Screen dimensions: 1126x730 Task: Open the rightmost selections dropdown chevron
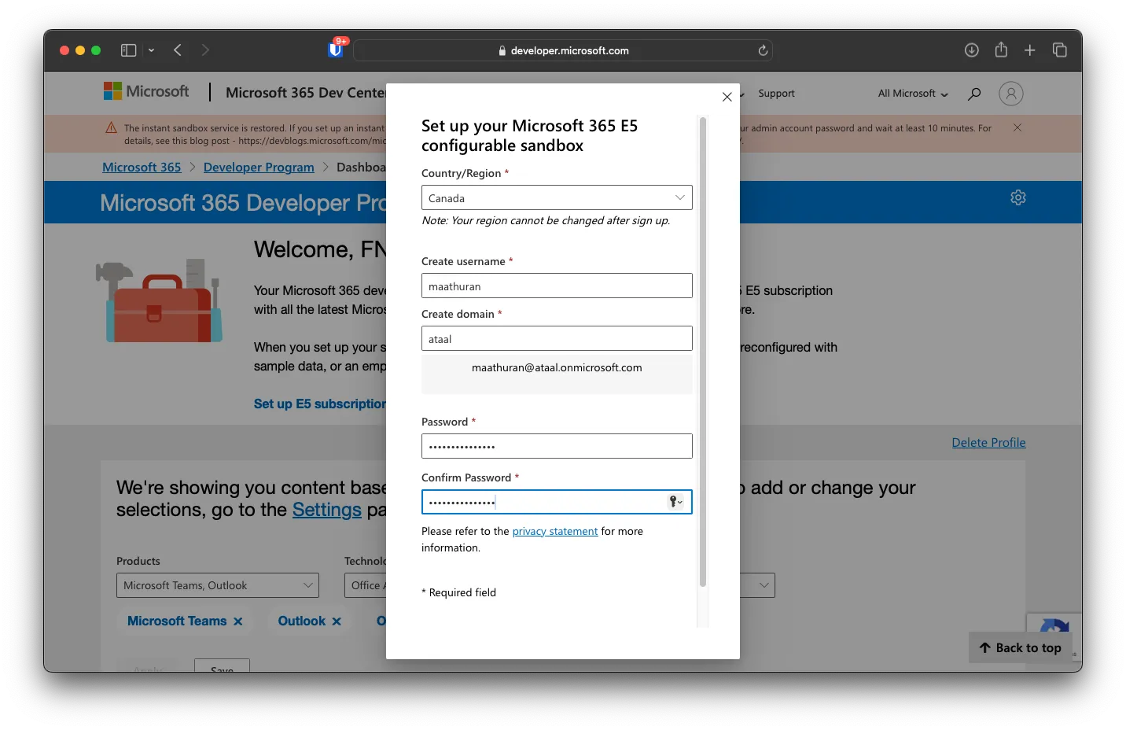click(764, 585)
